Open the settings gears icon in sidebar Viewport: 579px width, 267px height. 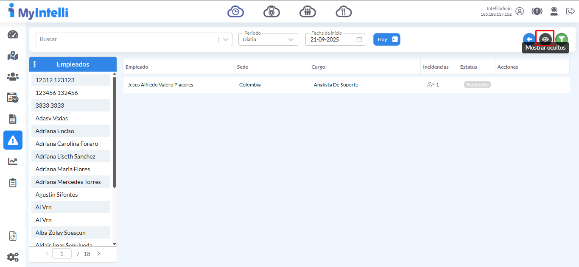(x=13, y=257)
